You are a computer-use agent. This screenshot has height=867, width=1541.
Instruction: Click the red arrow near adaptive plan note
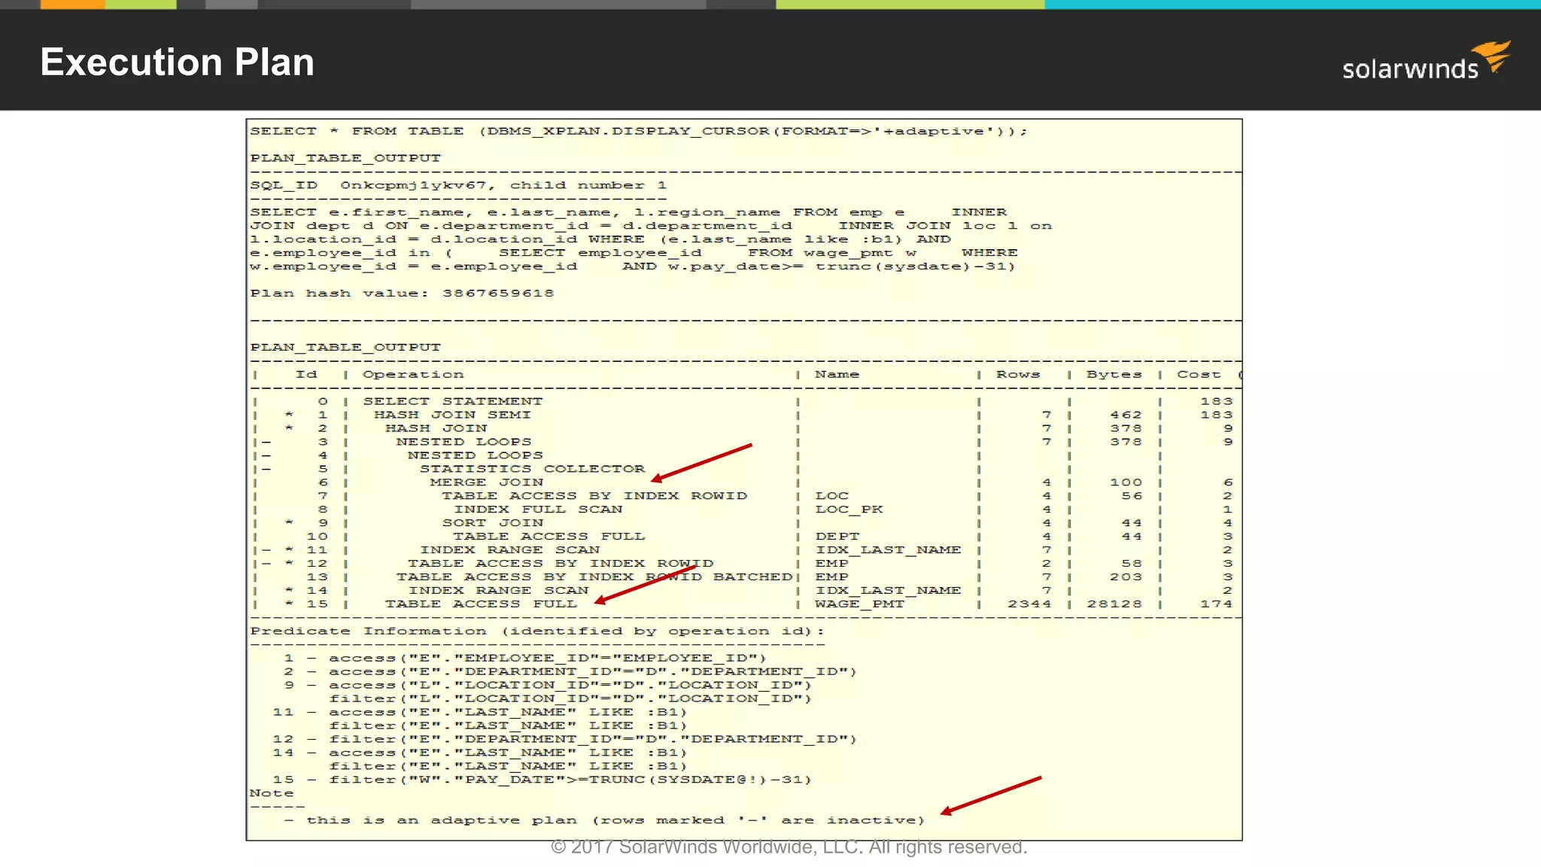tap(990, 796)
